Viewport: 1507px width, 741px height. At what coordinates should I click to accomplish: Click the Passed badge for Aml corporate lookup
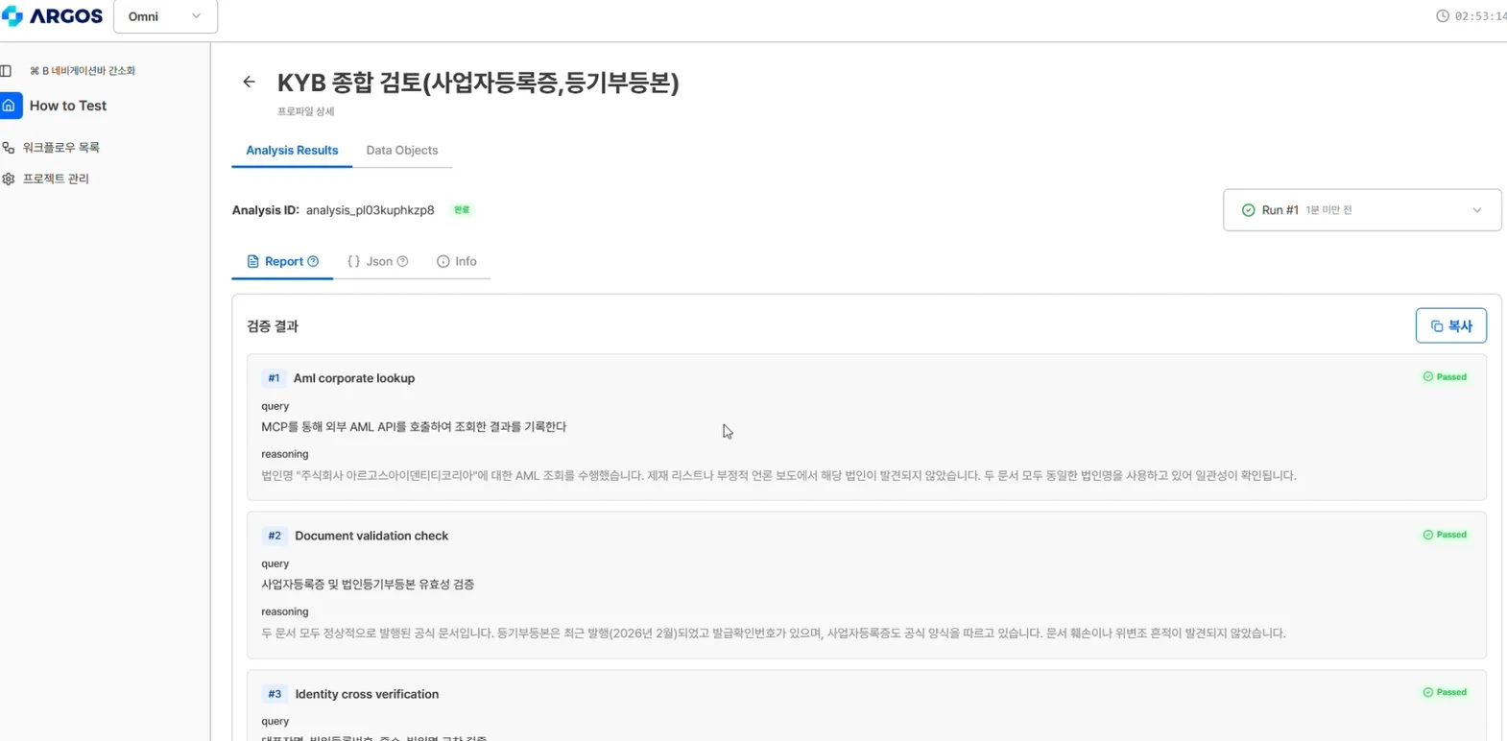[x=1445, y=377]
